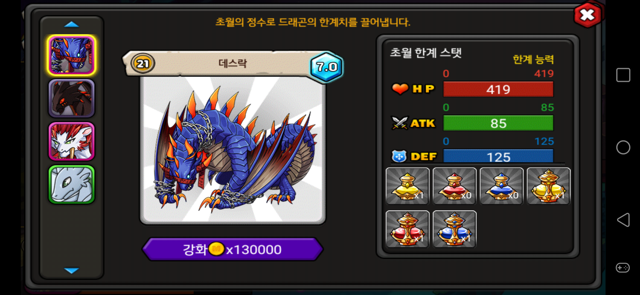Select the large red essence potion
Screen dimensions: 640x295
407,229
